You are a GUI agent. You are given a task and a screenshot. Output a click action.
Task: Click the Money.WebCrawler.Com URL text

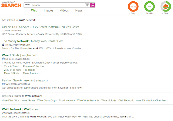click(x=18, y=45)
